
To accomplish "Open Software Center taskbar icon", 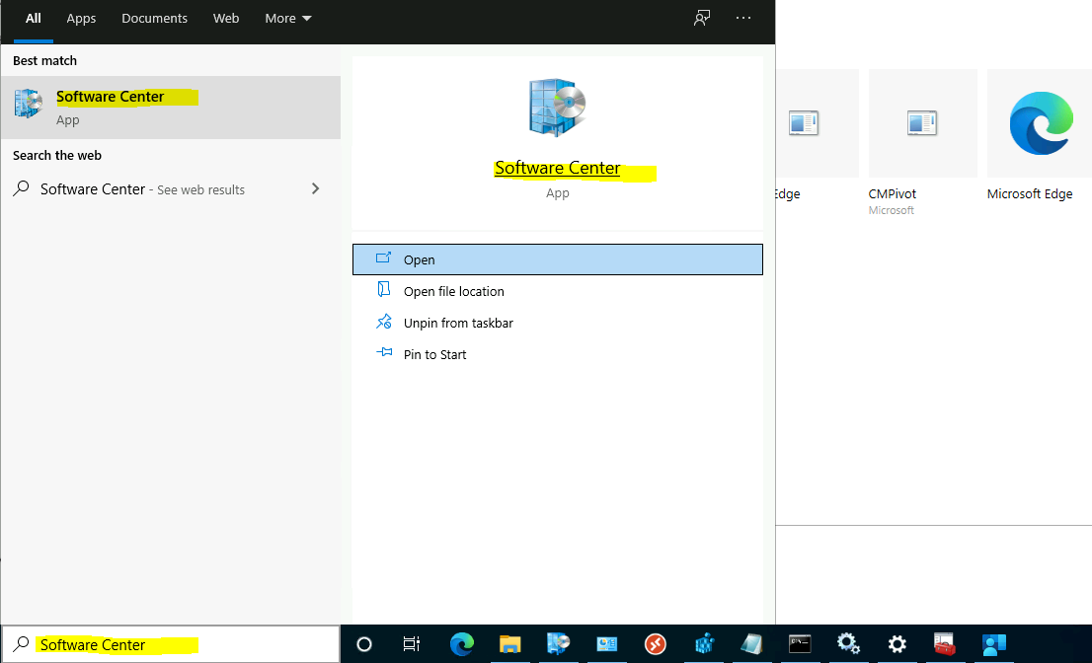I will (558, 644).
